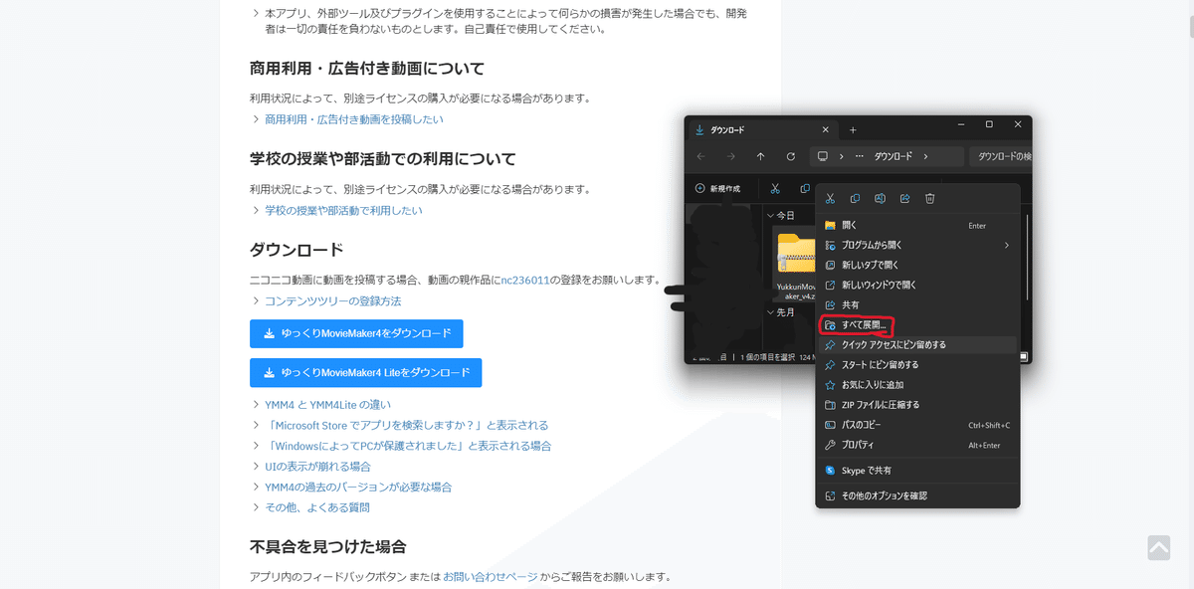The image size is (1194, 589).
Task: Click the Cut icon in the context menu
Action: [x=829, y=199]
